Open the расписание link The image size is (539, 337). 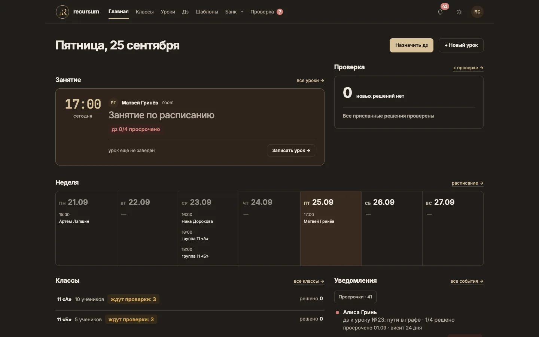(x=468, y=183)
